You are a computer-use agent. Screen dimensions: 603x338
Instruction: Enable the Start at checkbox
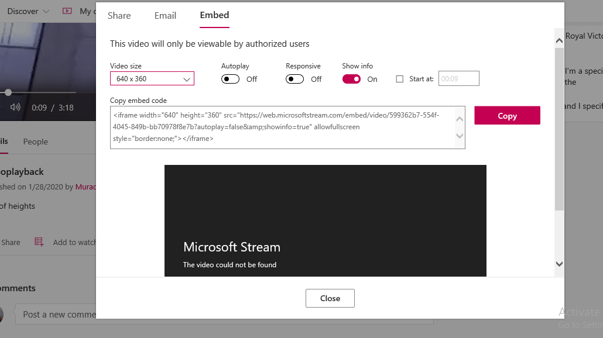pos(399,78)
